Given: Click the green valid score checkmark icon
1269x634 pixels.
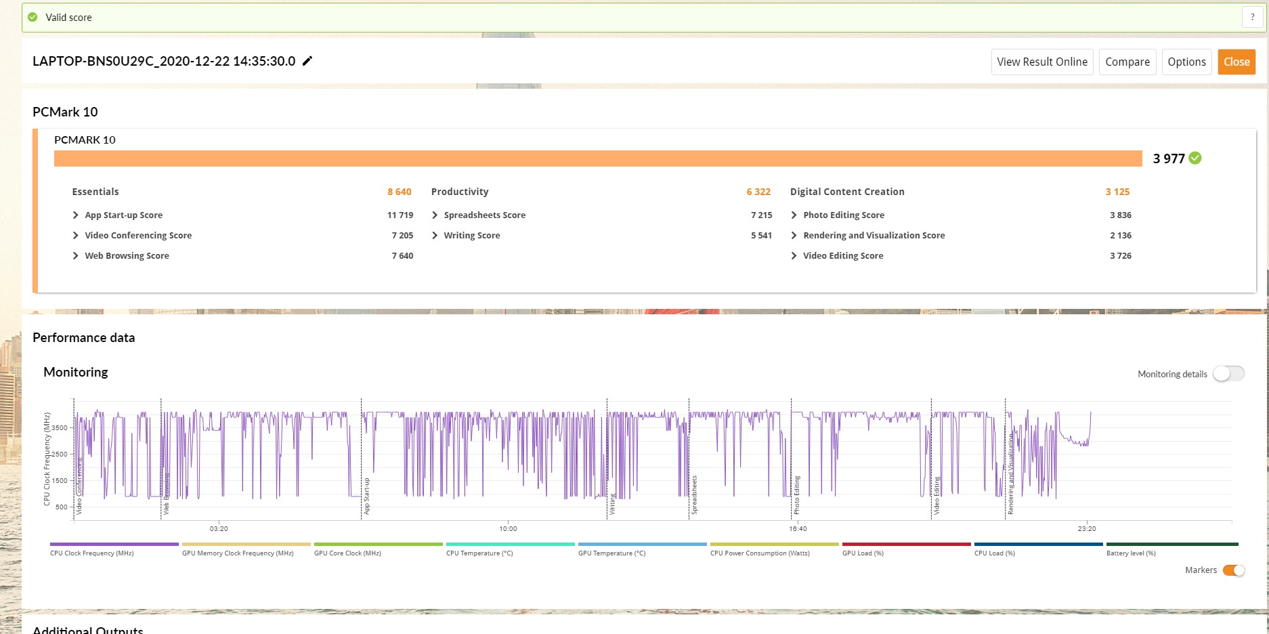Looking at the screenshot, I should [x=33, y=18].
